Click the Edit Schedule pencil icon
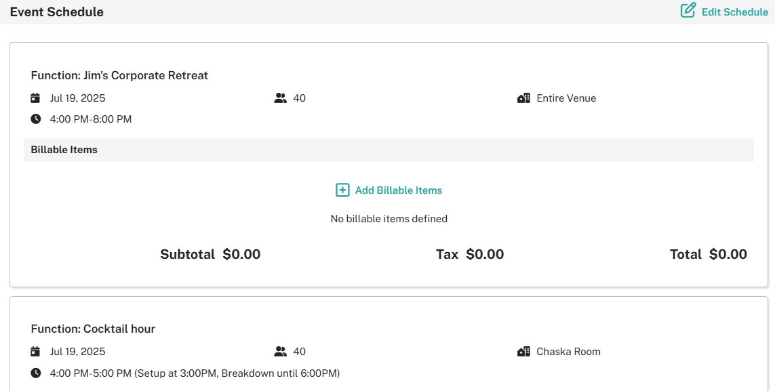The width and height of the screenshot is (775, 391). click(x=688, y=10)
